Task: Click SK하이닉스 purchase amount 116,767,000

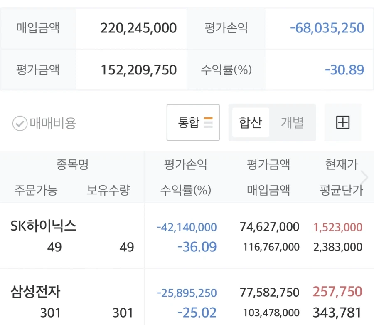Action: [x=271, y=247]
